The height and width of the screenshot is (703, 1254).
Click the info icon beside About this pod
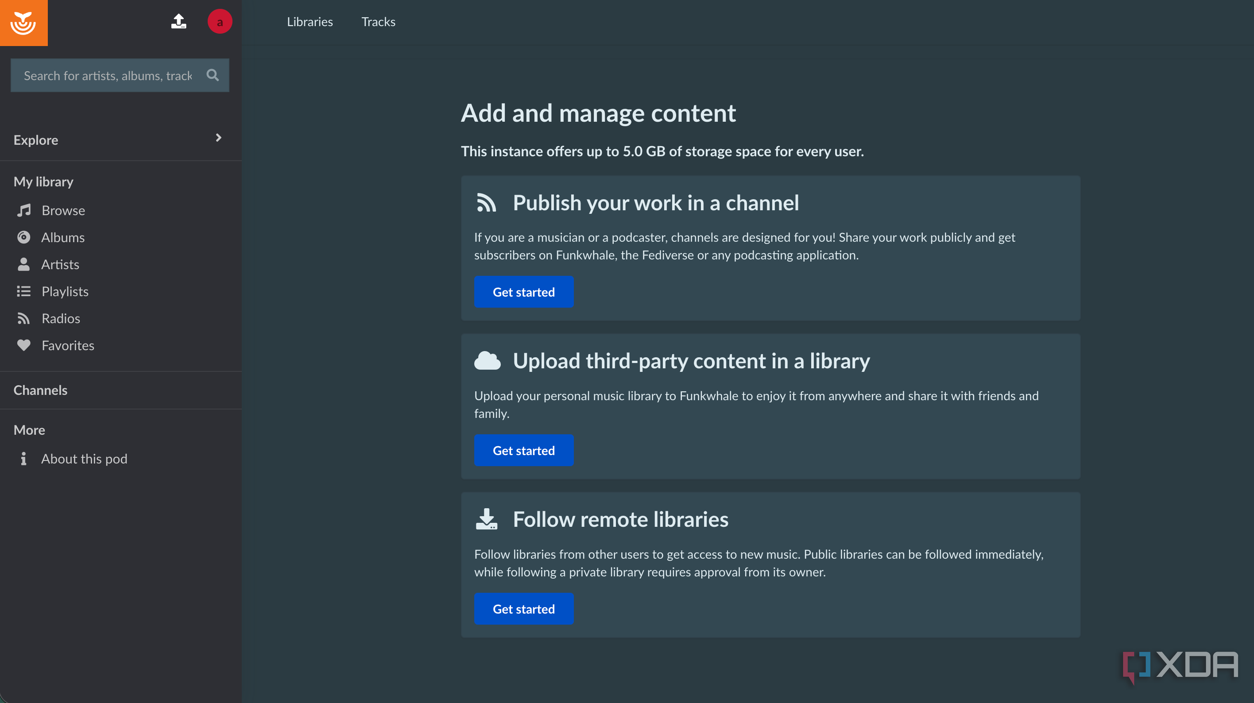[23, 459]
